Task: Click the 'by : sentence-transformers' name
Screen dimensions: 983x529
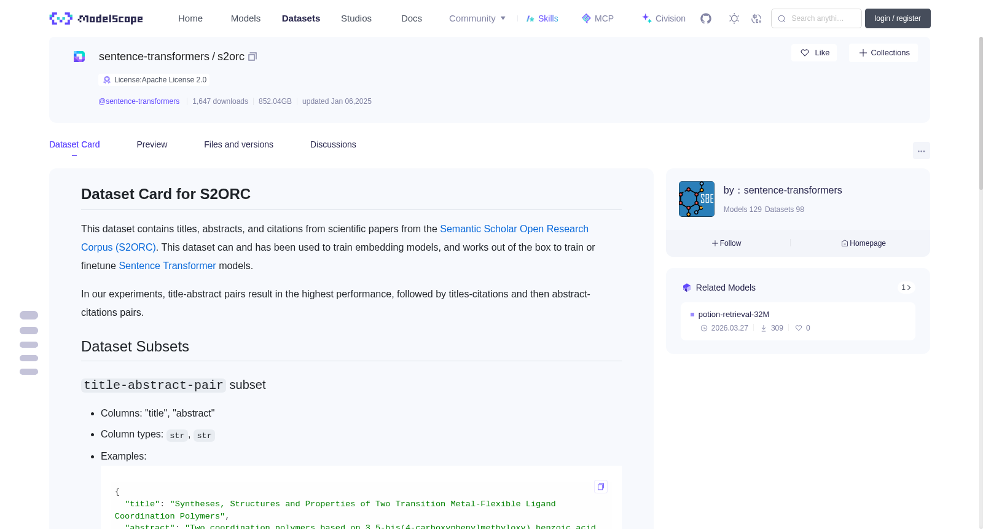Action: click(783, 190)
